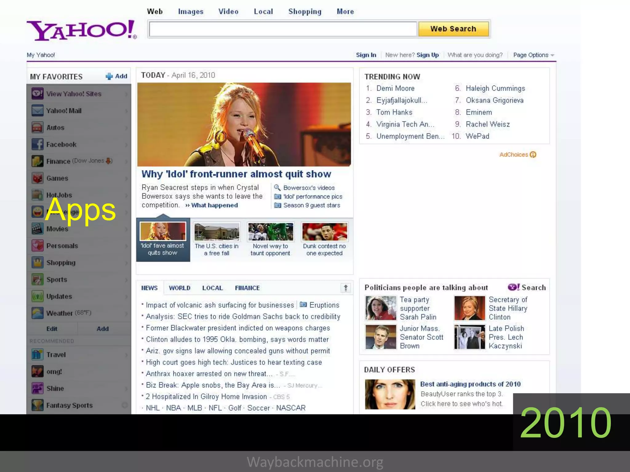The height and width of the screenshot is (472, 630).
Task: Click the Sign Up link
Action: (x=428, y=55)
